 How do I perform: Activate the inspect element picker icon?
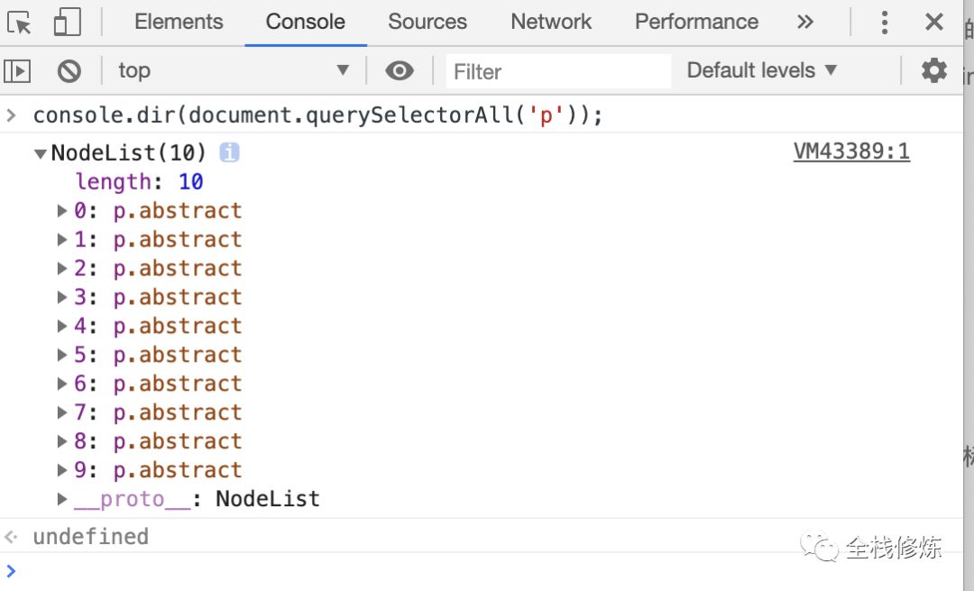pos(20,23)
